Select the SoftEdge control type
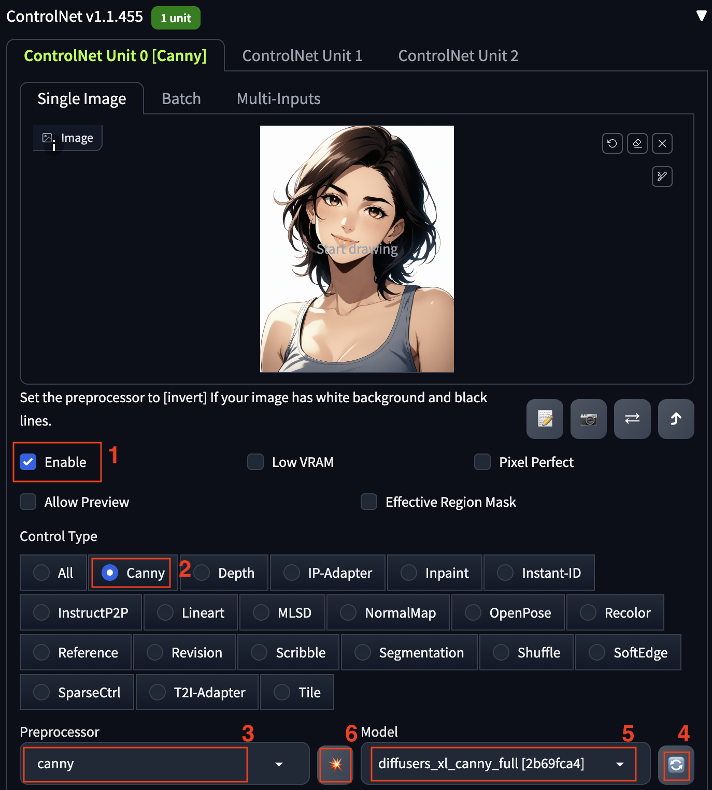Screen dimensions: 712x790 pos(628,652)
